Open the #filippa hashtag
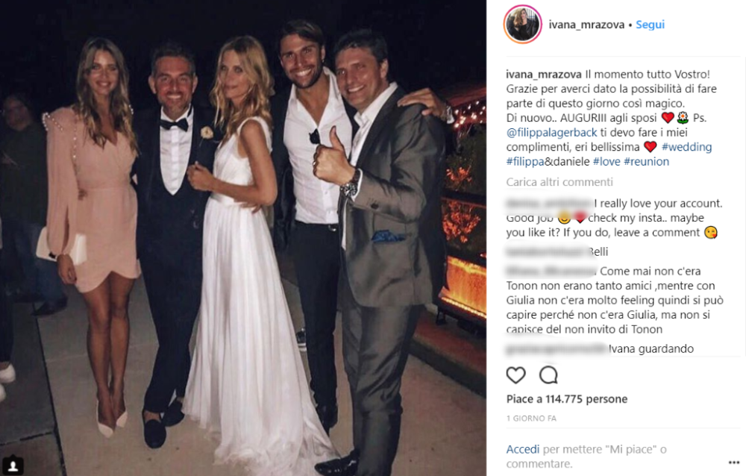Image resolution: width=746 pixels, height=476 pixels. [x=525, y=161]
